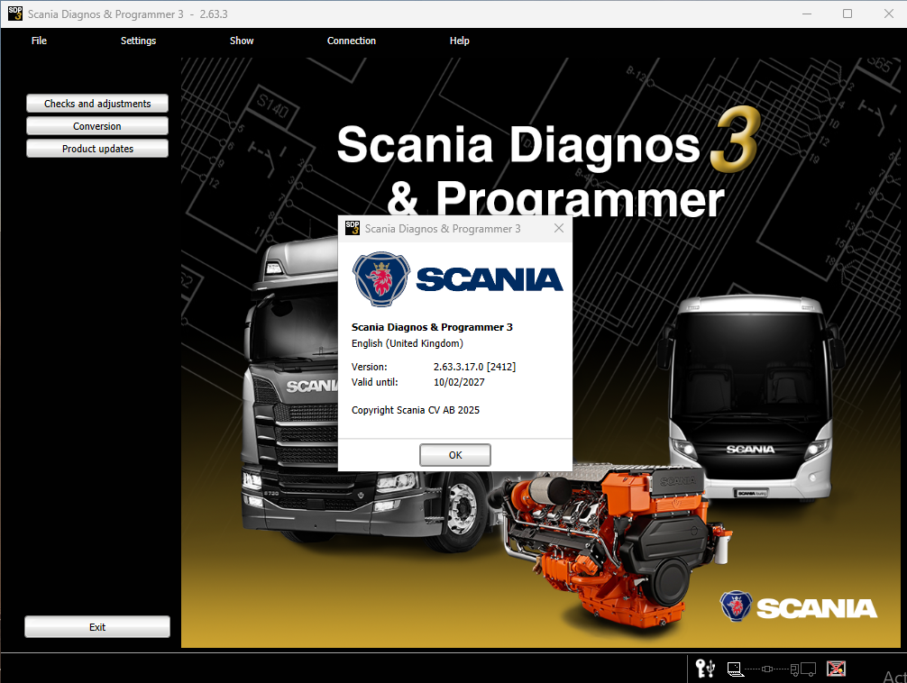Click the crossed-out status icon
The height and width of the screenshot is (683, 907).
tap(836, 669)
